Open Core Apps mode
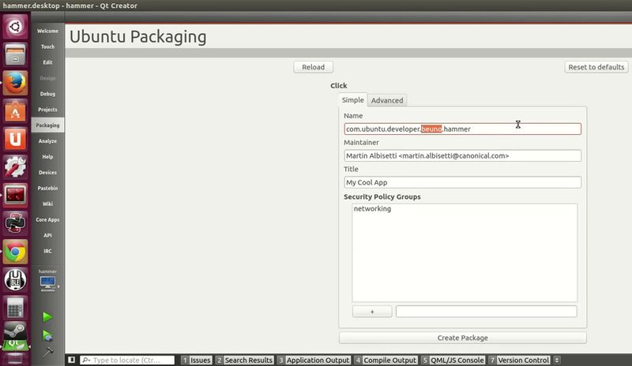The width and height of the screenshot is (632, 366). click(47, 220)
